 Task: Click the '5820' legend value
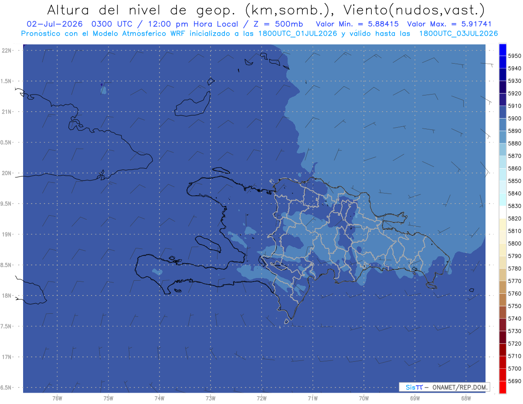[514, 218]
